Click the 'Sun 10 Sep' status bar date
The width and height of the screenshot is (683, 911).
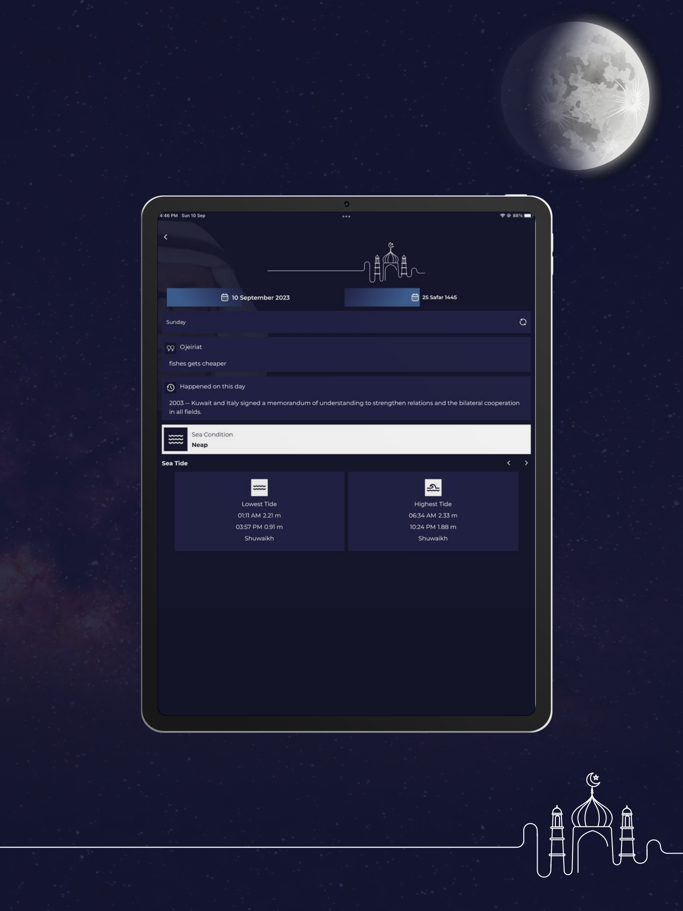coord(193,215)
